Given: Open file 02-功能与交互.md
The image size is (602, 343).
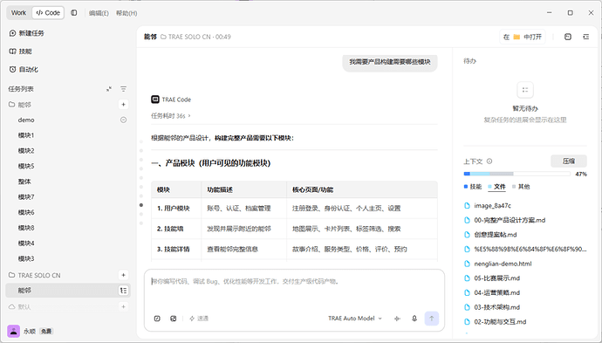Looking at the screenshot, I should click(x=500, y=322).
